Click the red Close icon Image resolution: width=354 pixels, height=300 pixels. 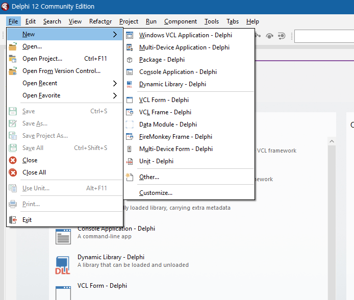tap(13, 160)
